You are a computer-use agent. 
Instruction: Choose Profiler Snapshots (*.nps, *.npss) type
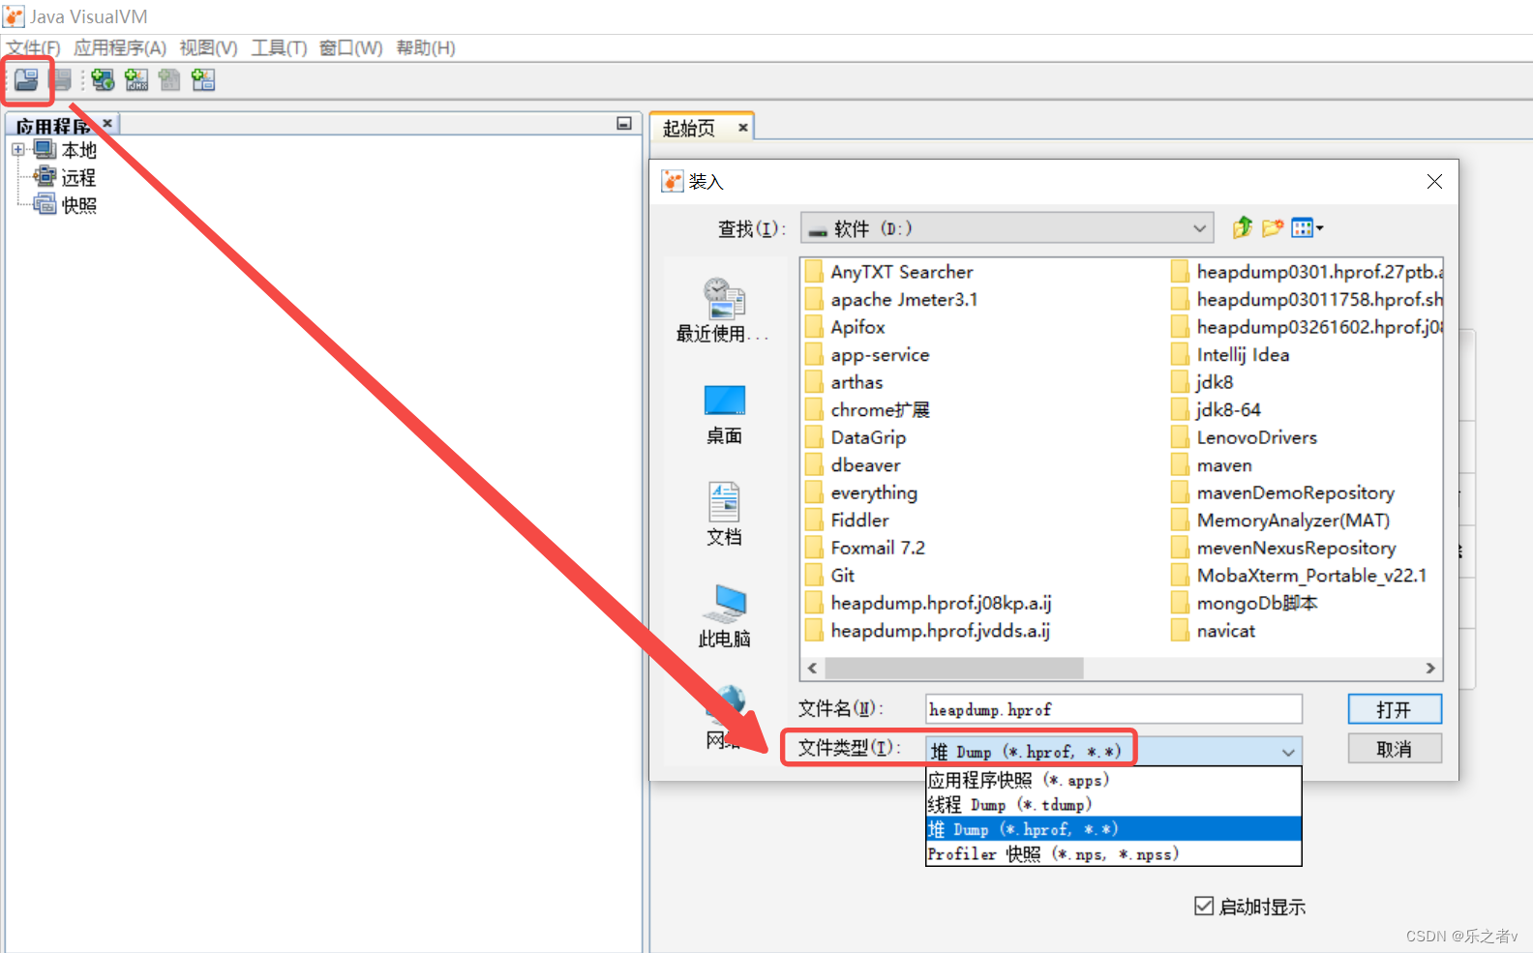point(1113,854)
